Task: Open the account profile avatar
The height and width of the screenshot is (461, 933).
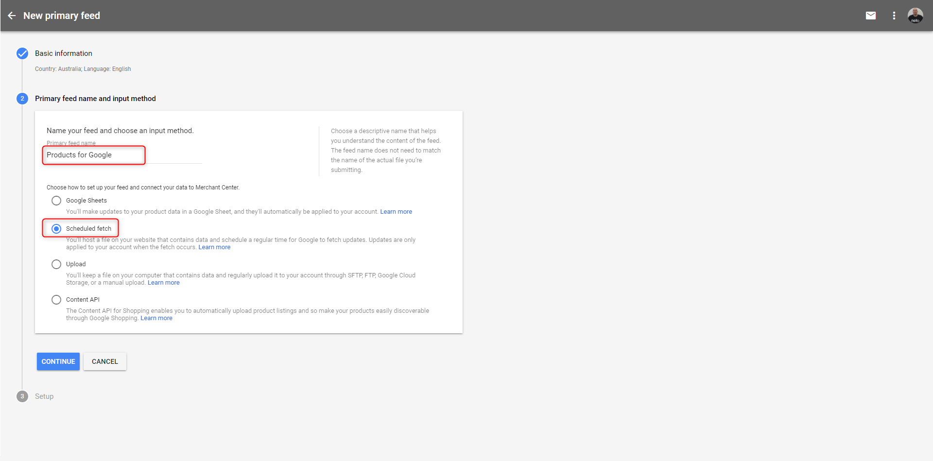Action: pyautogui.click(x=916, y=16)
